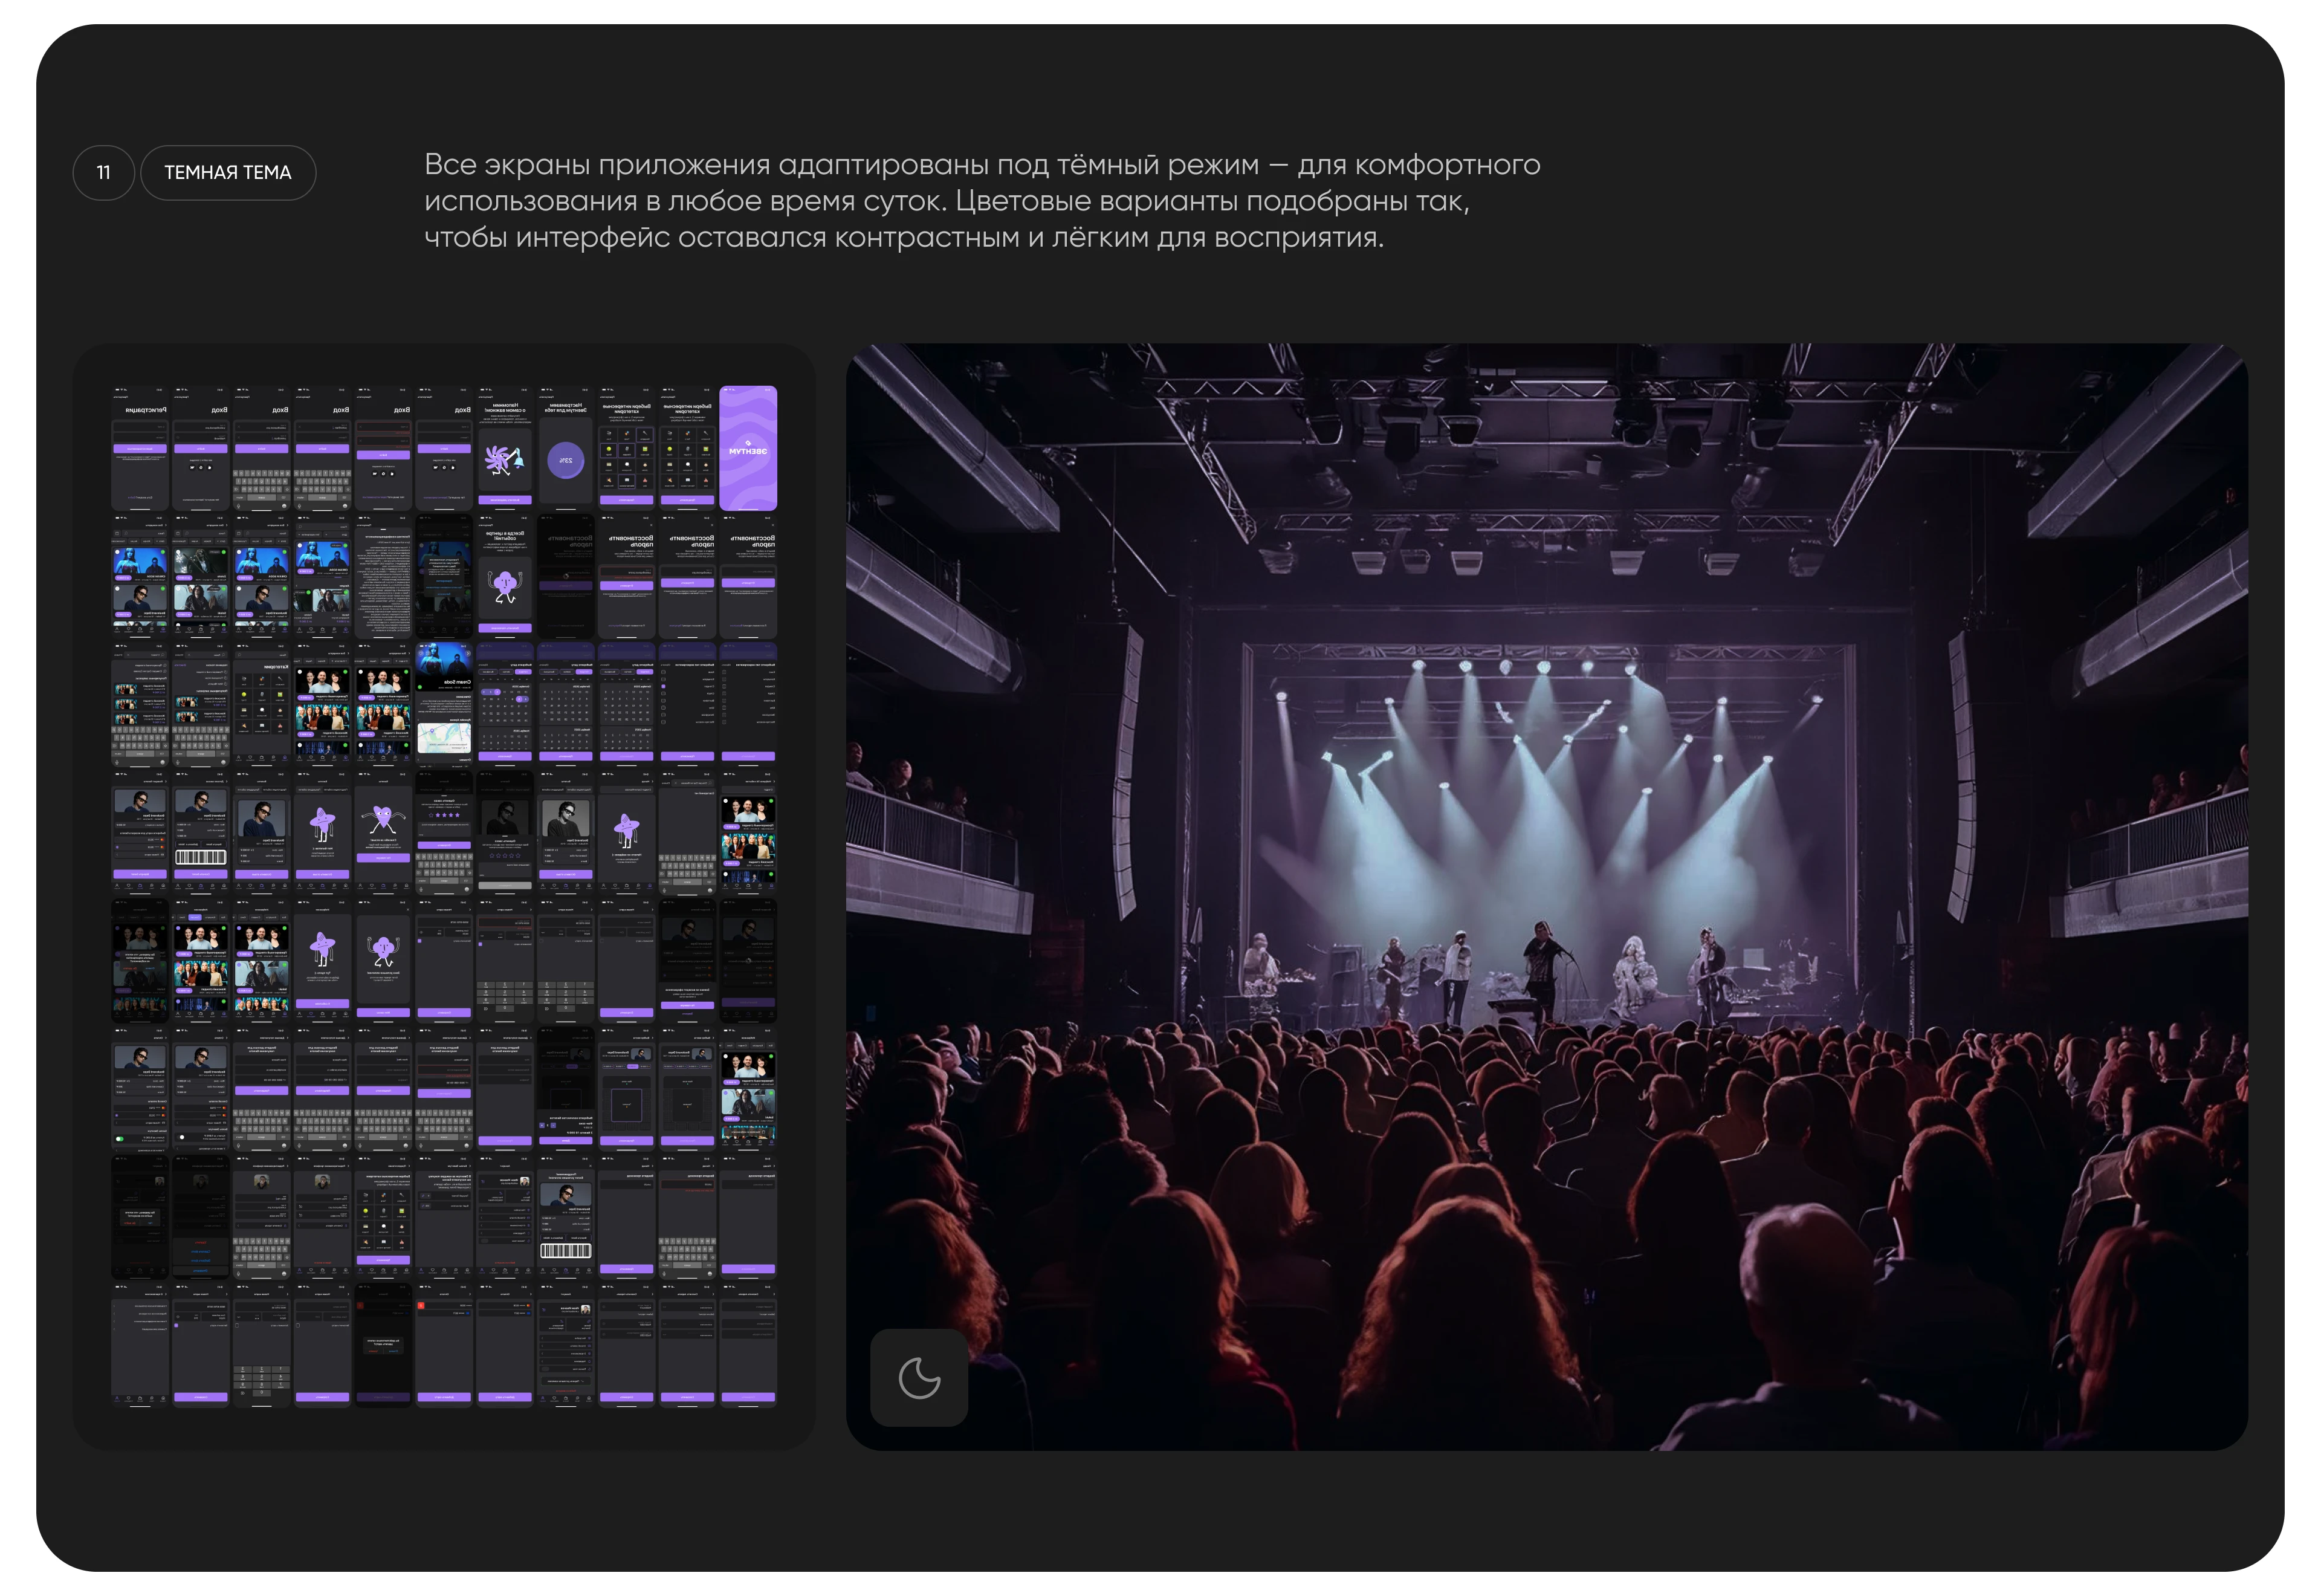This screenshot has height=1596, width=2321.
Task: Open the Категории screen thumbnail
Action: coord(262,705)
